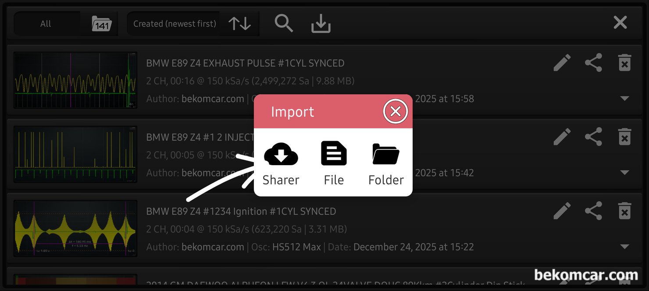
Task: Delete the #1234 Ignition recording
Action: click(624, 211)
